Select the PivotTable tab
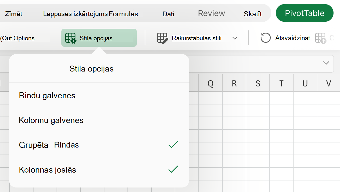This screenshot has height=192, width=340. click(x=305, y=13)
